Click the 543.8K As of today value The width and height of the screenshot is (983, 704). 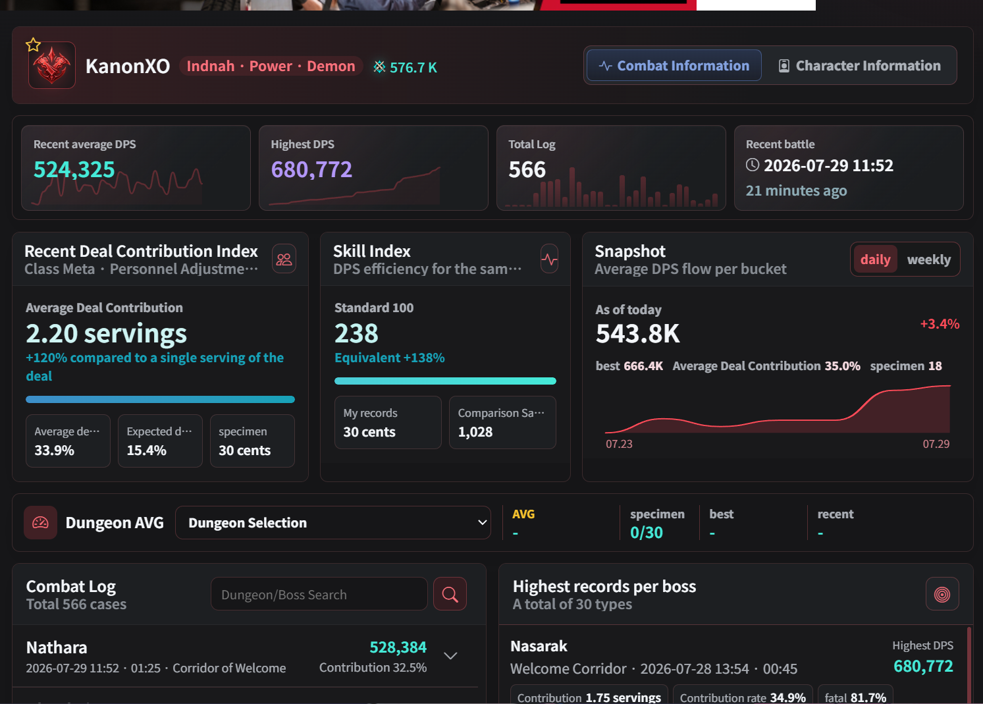point(637,334)
